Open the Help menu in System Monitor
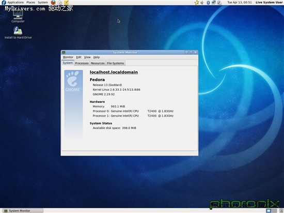The width and height of the screenshot is (284, 213). point(97,57)
